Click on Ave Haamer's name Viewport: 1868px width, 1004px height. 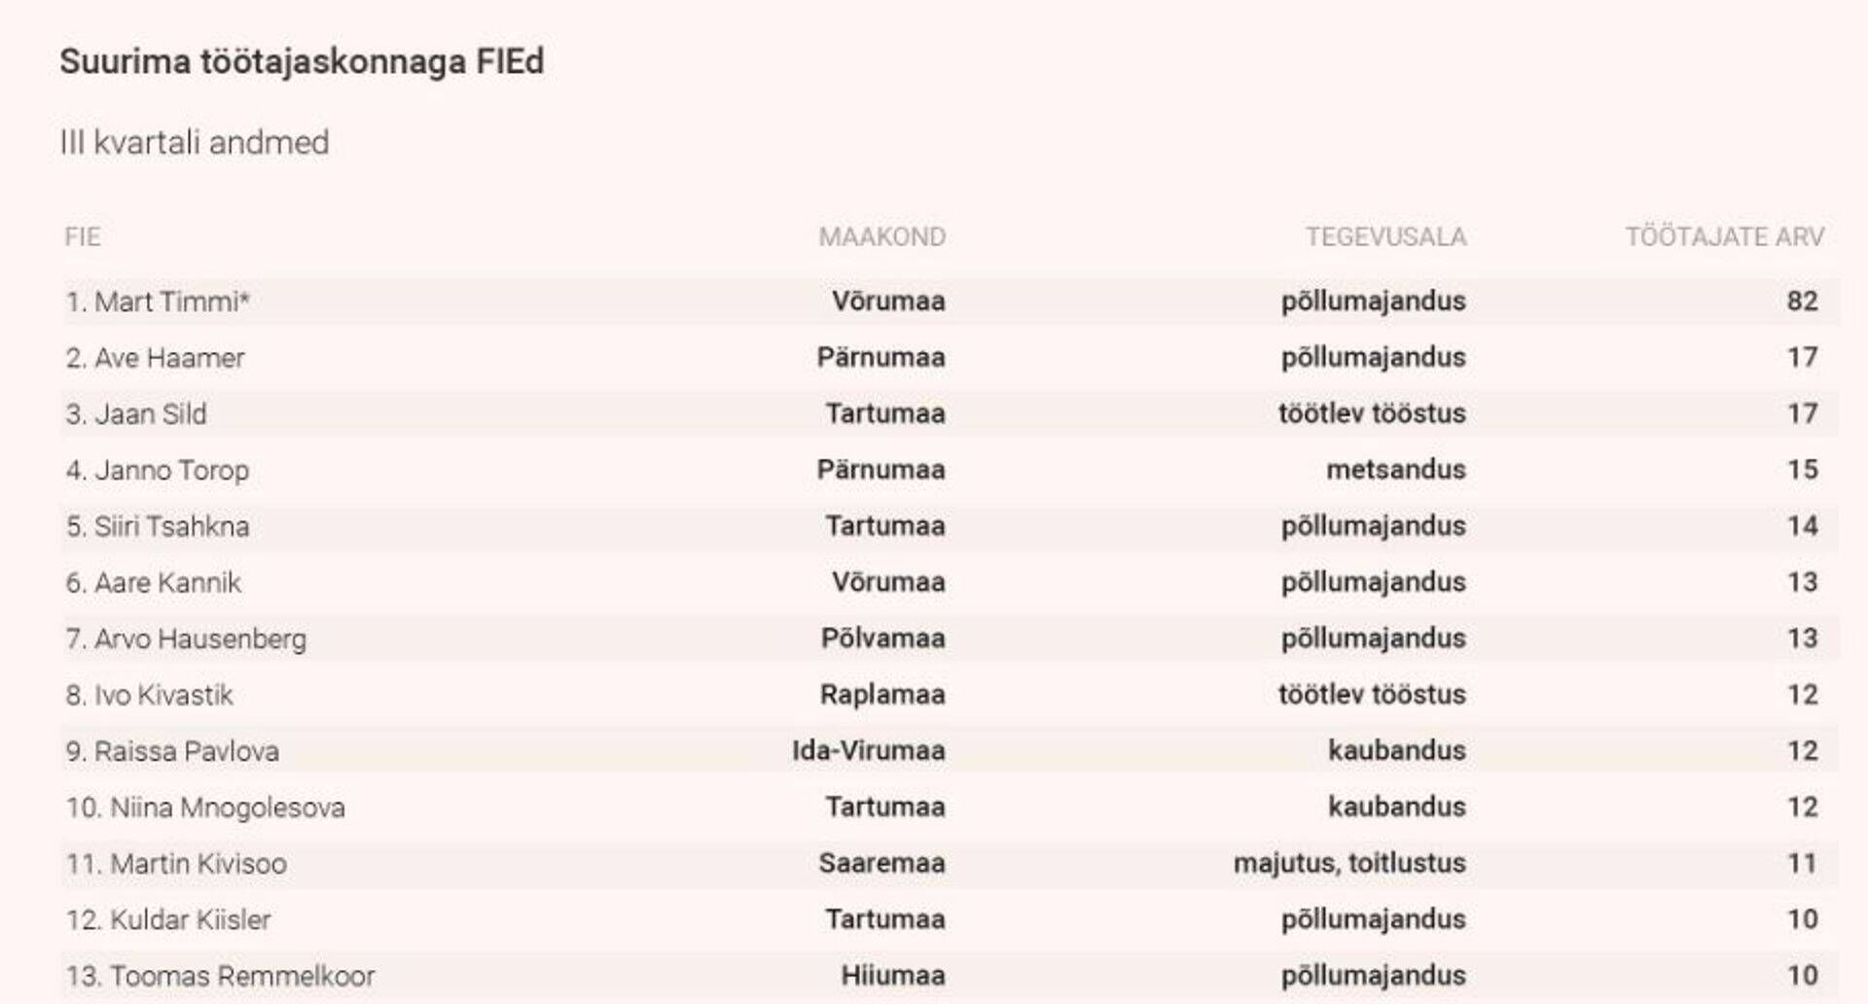click(156, 358)
